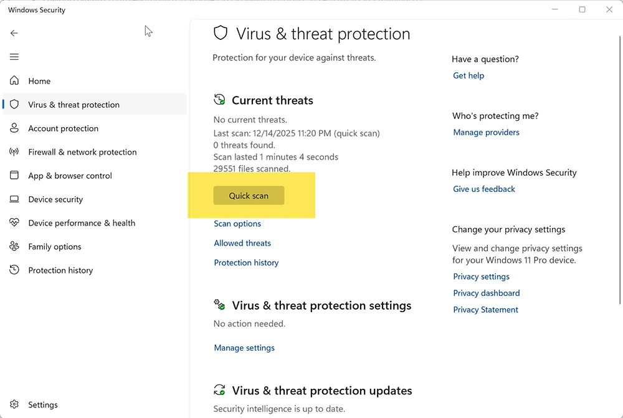Click the Device security icon

click(14, 199)
